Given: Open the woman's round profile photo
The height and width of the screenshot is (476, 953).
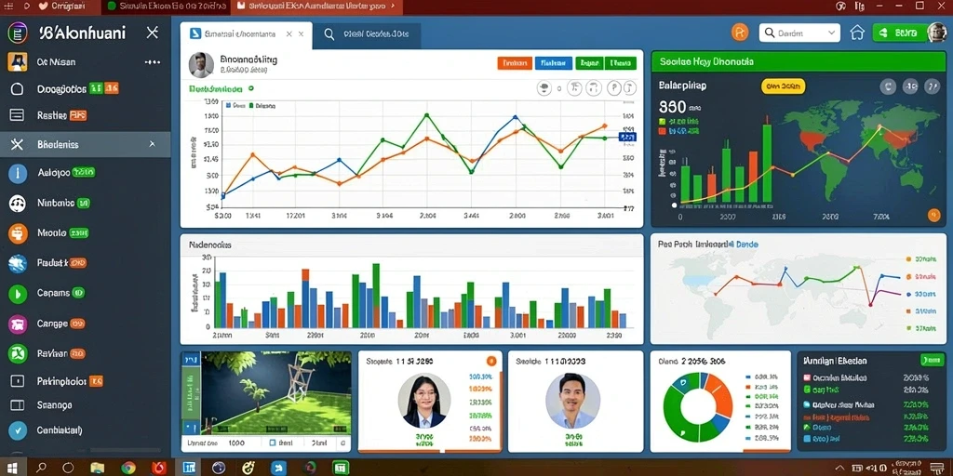Looking at the screenshot, I should (424, 401).
